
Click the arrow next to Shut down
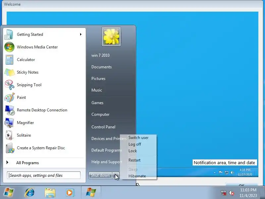click(116, 175)
